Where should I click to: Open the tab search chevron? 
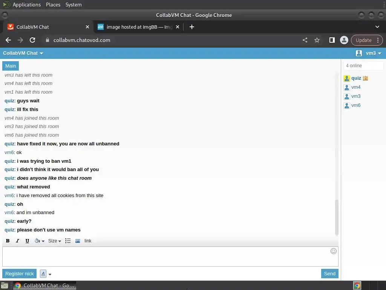coord(377,27)
